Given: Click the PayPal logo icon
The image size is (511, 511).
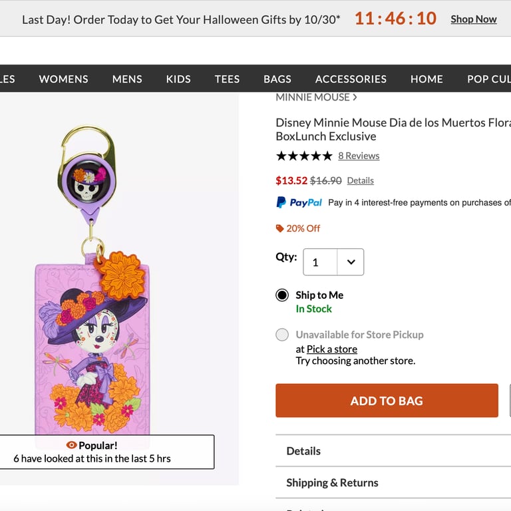Looking at the screenshot, I should [x=299, y=202].
